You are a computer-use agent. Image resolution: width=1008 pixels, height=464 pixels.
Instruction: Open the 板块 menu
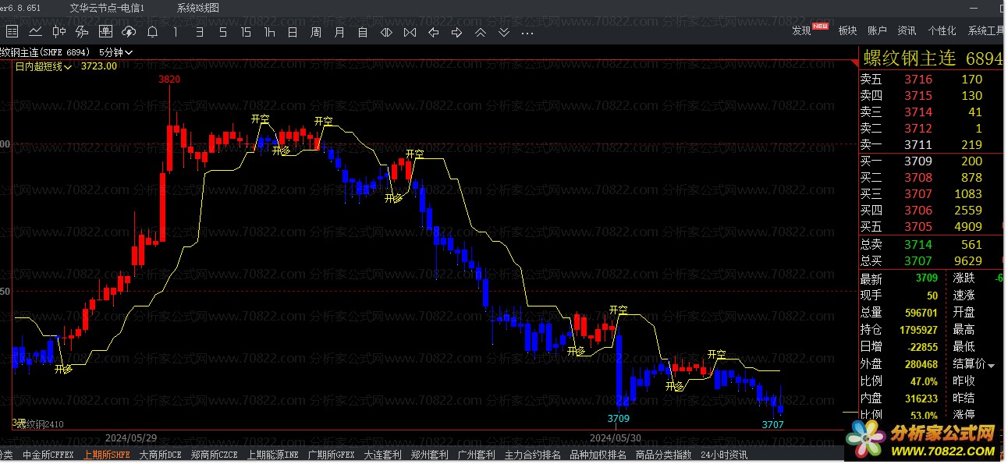pos(848,30)
